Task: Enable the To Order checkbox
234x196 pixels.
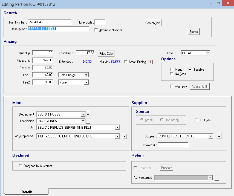Action: pyautogui.click(x=196, y=120)
